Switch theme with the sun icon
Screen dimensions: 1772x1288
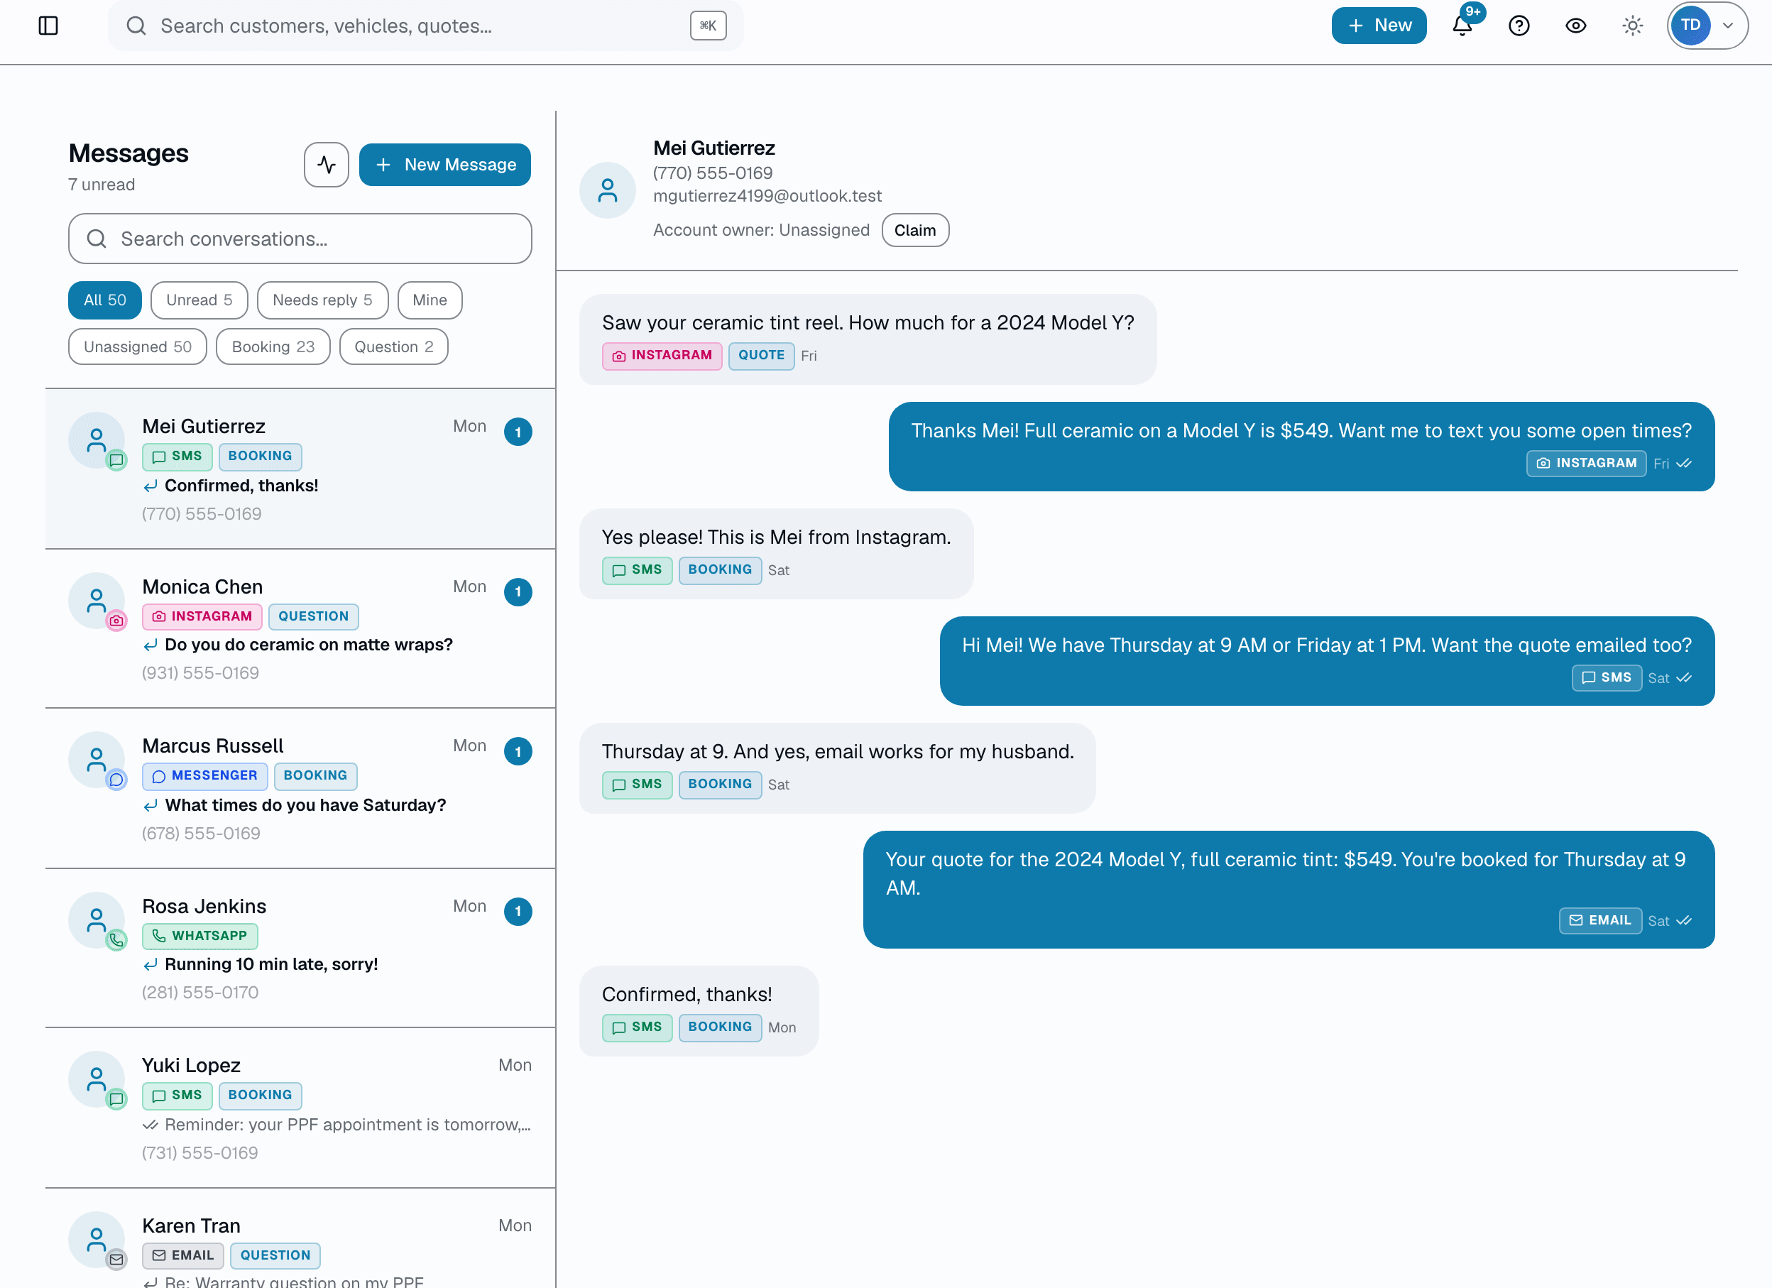coord(1633,26)
